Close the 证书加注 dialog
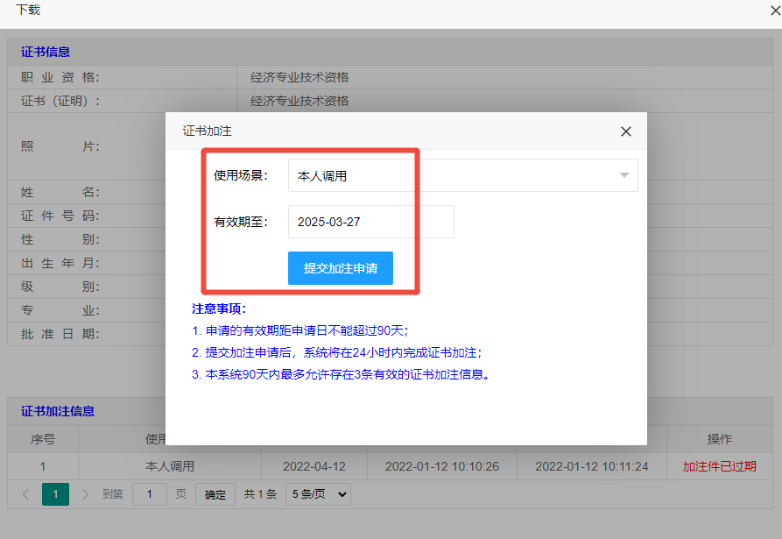The width and height of the screenshot is (782, 539). pos(625,131)
